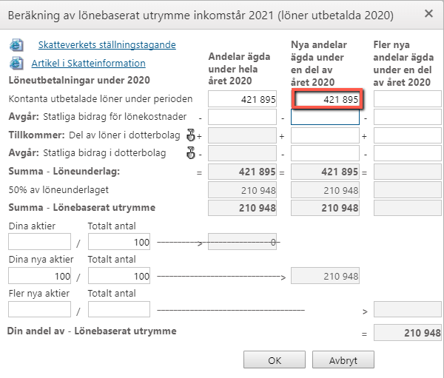Select Kontanta löner field for Fler nya andelar column
Image resolution: width=444 pixels, height=378 pixels.
pyautogui.click(x=408, y=99)
